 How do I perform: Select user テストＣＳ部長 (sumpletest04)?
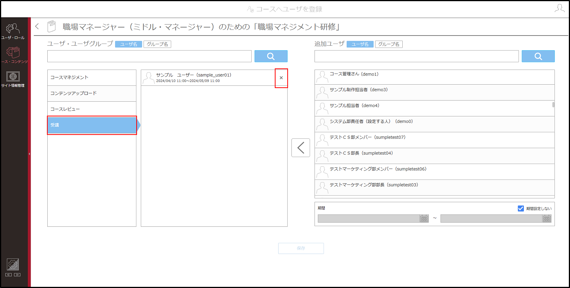click(x=435, y=156)
